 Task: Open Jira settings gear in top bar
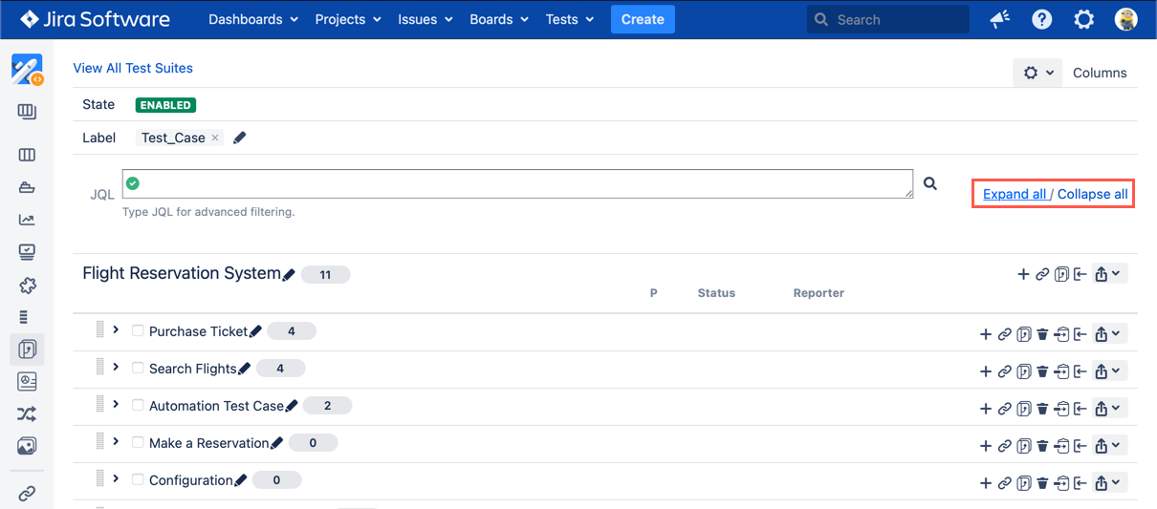click(x=1083, y=19)
